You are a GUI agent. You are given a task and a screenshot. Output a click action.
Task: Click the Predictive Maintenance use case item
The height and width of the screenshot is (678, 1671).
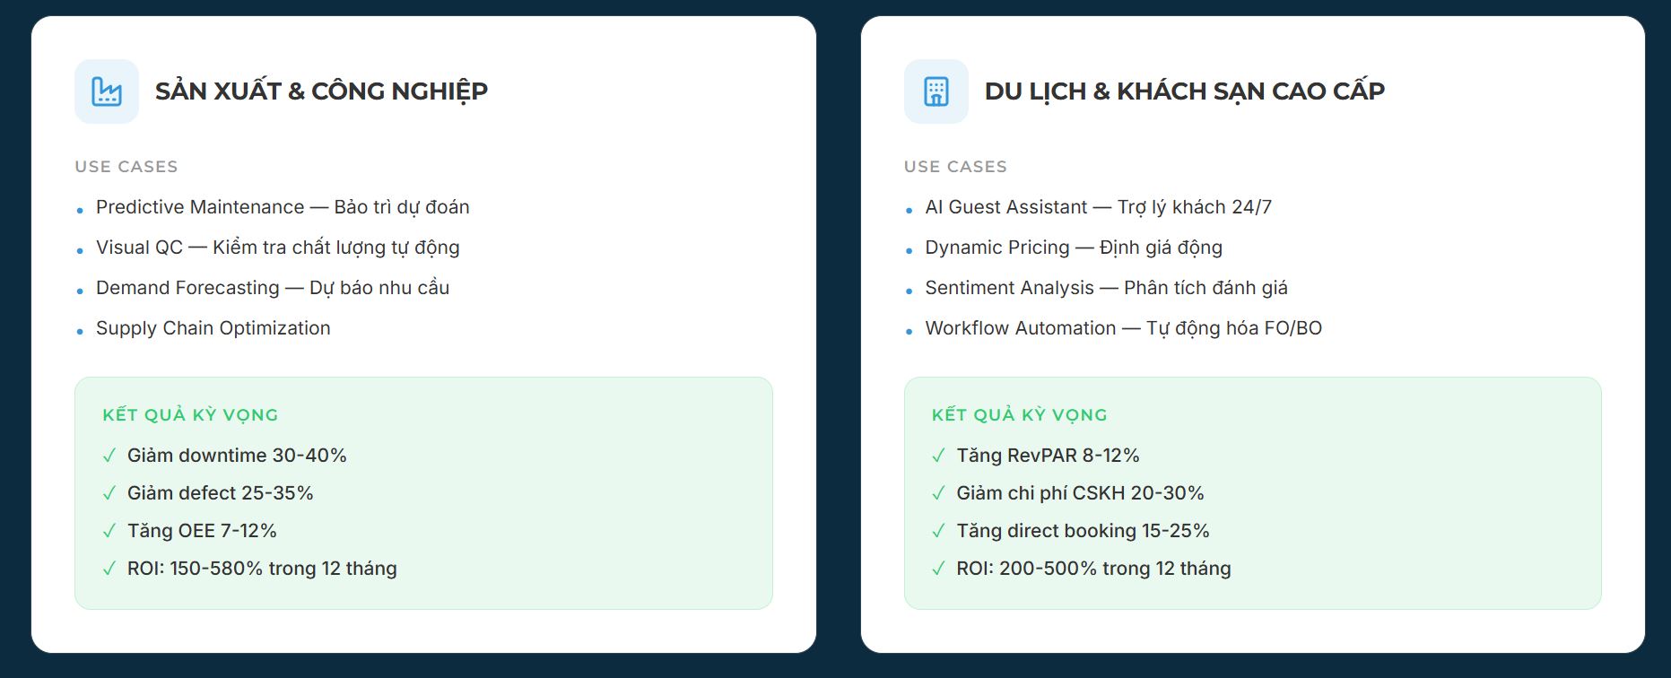click(283, 207)
